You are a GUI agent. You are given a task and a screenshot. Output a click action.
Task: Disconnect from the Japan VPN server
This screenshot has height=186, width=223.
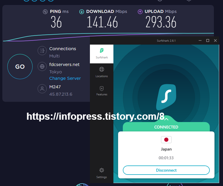(166, 170)
